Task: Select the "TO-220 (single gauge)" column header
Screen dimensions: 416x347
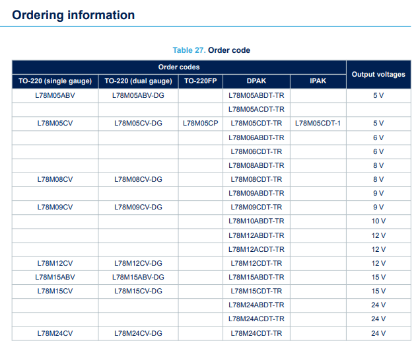Action: click(55, 81)
